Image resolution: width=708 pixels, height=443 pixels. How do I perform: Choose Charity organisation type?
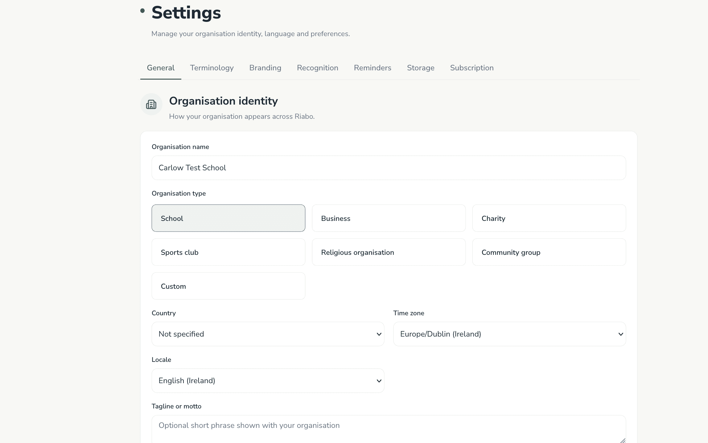549,218
